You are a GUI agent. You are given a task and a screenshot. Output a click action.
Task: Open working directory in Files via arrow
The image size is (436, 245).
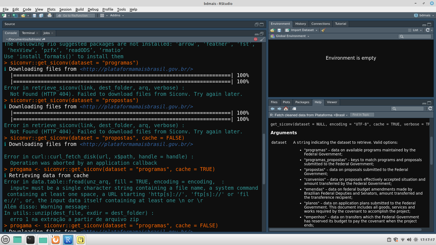click(44, 39)
